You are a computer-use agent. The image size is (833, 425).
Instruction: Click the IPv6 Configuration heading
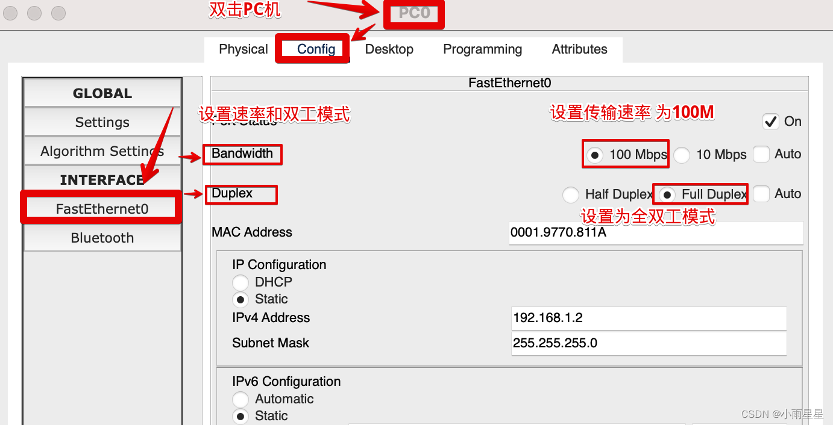(x=286, y=382)
